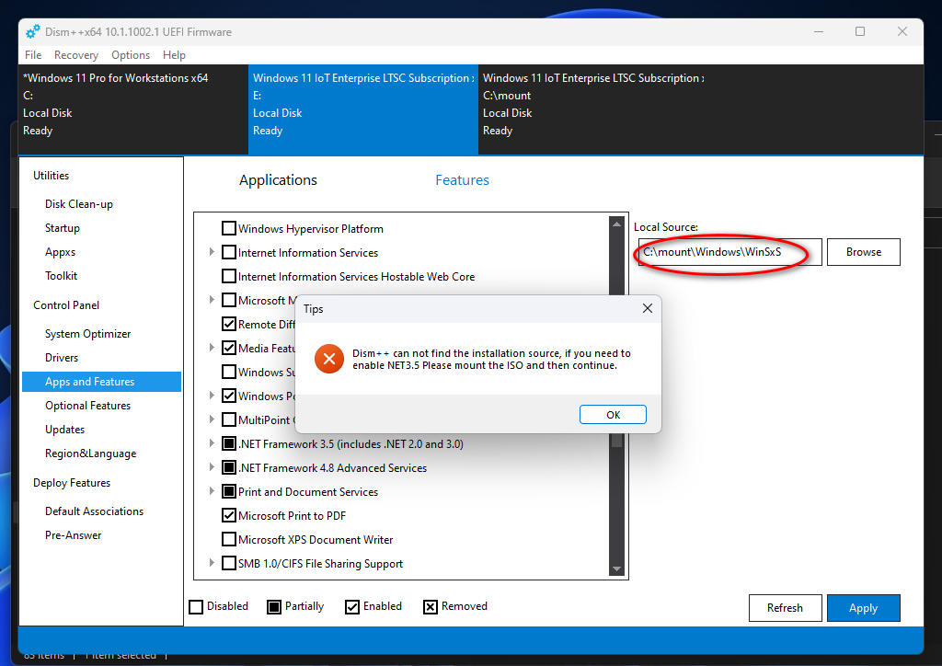Toggle Print and Document Services checkbox

click(x=228, y=492)
